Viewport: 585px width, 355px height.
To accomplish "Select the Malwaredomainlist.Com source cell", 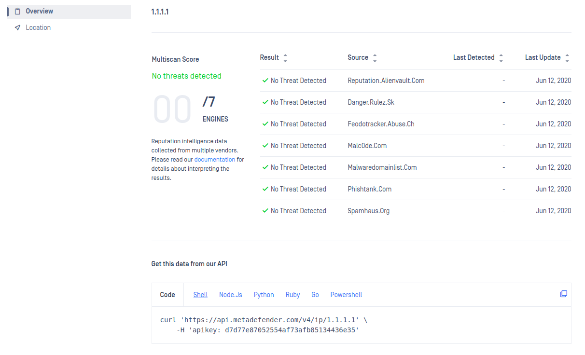I will 382,167.
